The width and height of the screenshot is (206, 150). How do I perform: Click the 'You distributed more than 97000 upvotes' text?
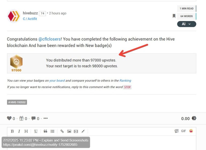click(x=81, y=60)
